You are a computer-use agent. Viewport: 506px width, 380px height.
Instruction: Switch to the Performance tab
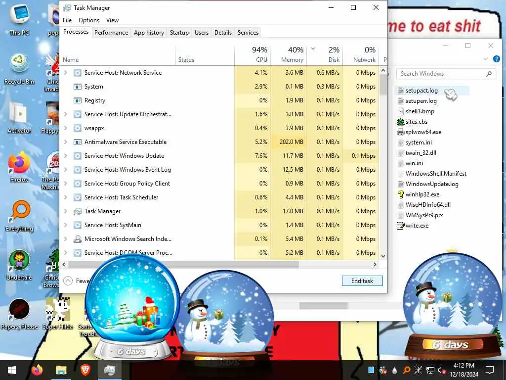click(x=111, y=33)
